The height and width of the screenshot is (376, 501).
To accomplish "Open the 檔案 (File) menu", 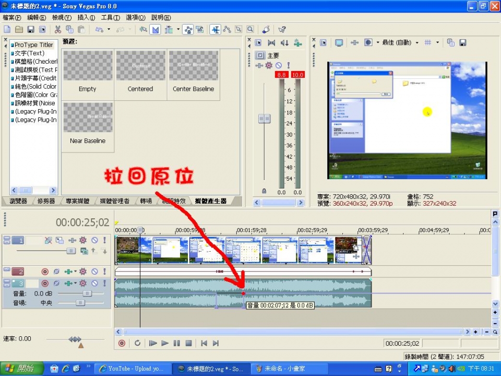I will (11, 18).
